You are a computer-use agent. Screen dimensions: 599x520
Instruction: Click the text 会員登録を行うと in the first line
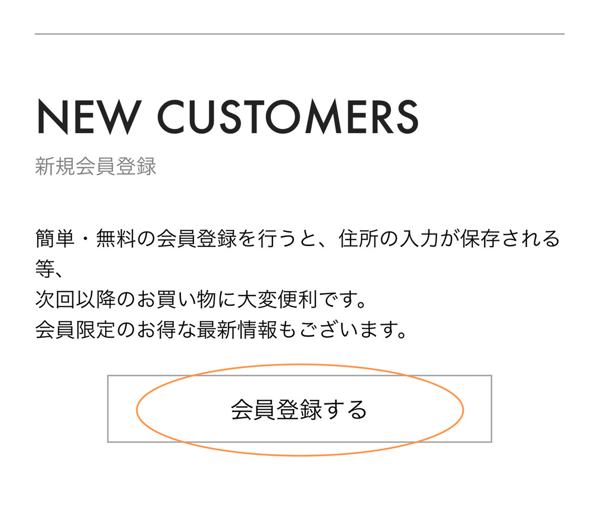pos(236,239)
